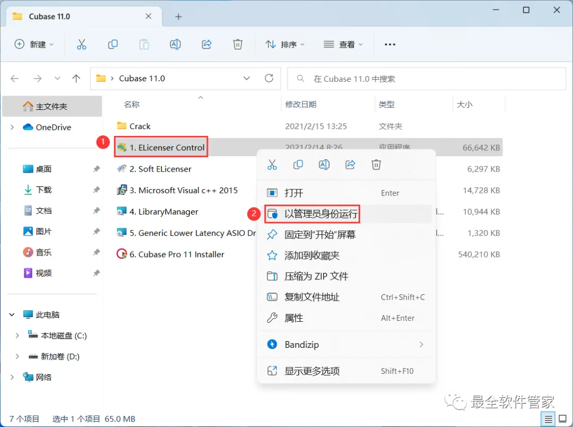Go back with the left arrow button

(x=15, y=78)
